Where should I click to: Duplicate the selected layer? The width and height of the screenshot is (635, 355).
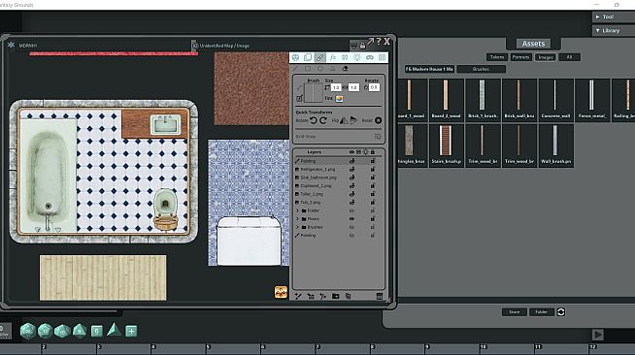(x=348, y=297)
